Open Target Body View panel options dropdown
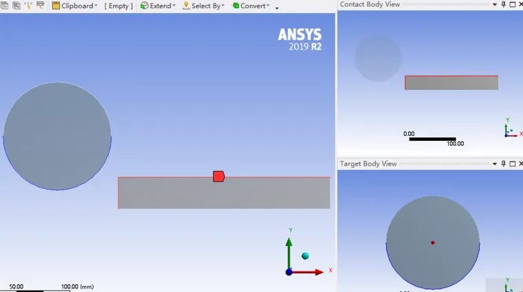The image size is (523, 292). [495, 164]
